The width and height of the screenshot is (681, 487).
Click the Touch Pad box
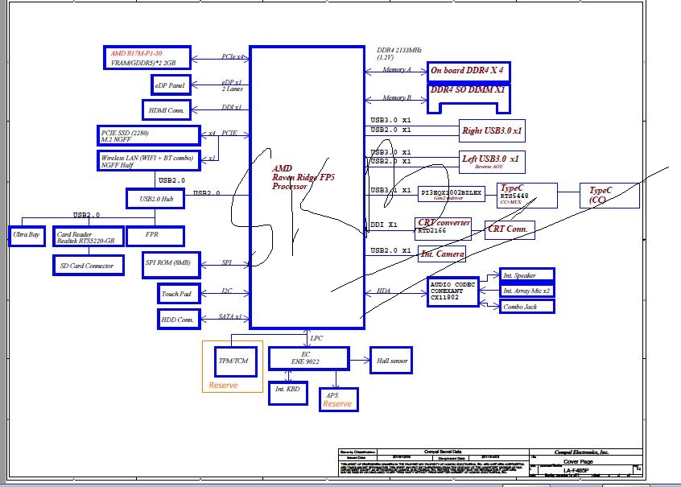[179, 294]
